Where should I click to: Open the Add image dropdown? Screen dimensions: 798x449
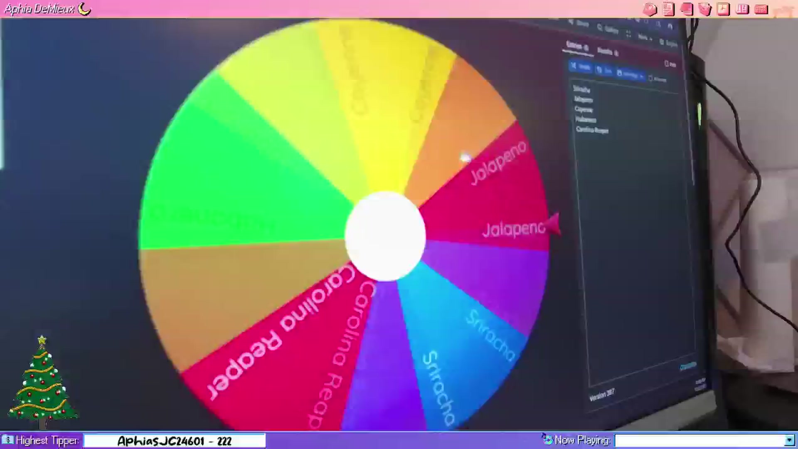click(x=630, y=74)
